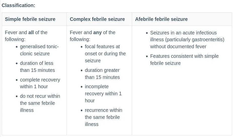Click "complete recovery within 1 hour" item
This screenshot has height=137, width=233.
point(40,83)
